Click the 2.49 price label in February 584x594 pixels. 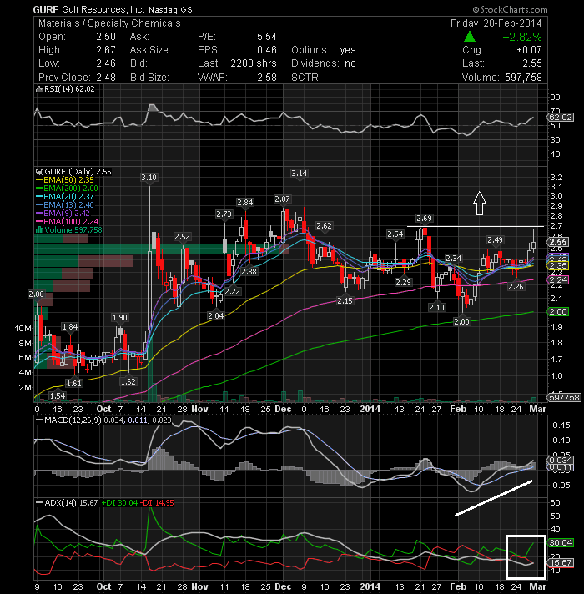[495, 239]
